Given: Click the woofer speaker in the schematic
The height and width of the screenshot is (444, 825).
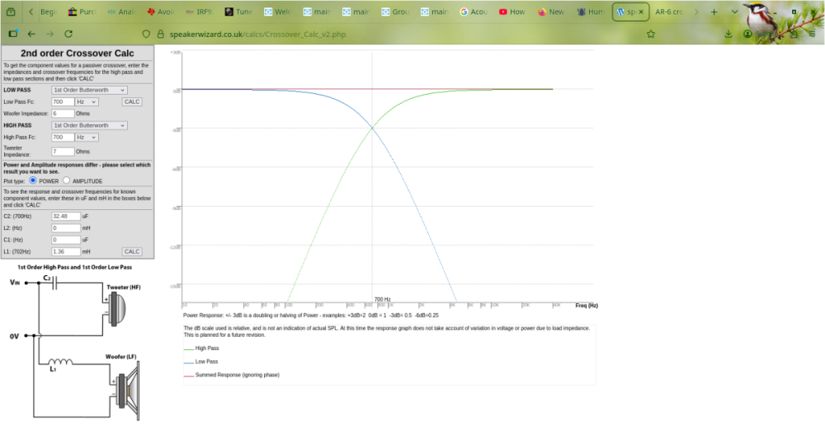Looking at the screenshot, I should (128, 391).
